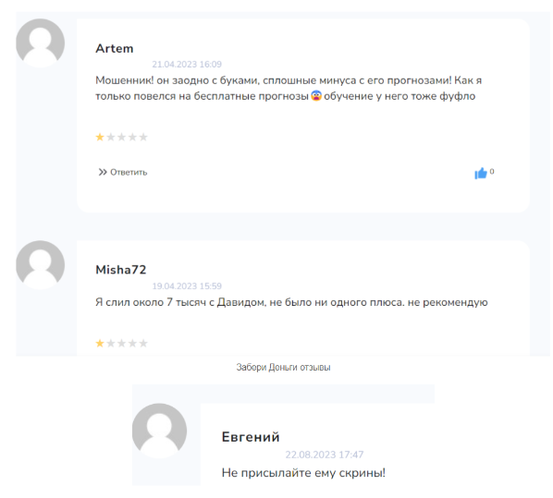The image size is (553, 498).
Task: Click Евгений's gray avatar icon
Action: (x=159, y=431)
